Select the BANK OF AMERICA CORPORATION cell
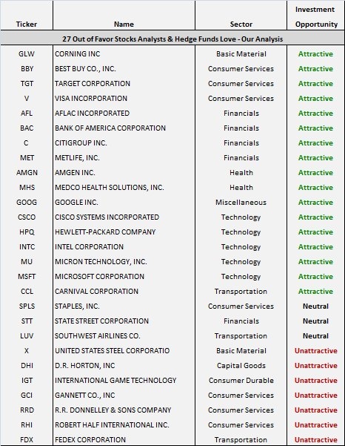 click(110, 128)
